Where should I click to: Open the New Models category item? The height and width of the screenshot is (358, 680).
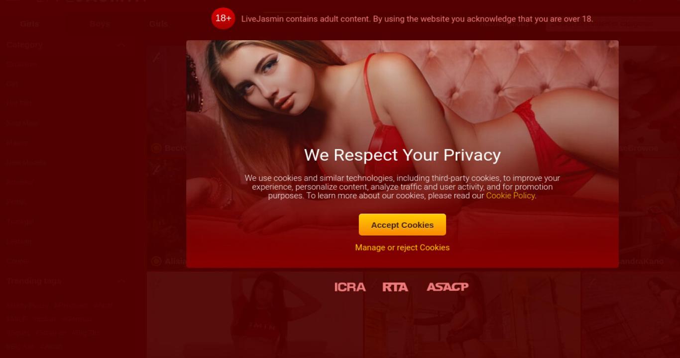26,163
